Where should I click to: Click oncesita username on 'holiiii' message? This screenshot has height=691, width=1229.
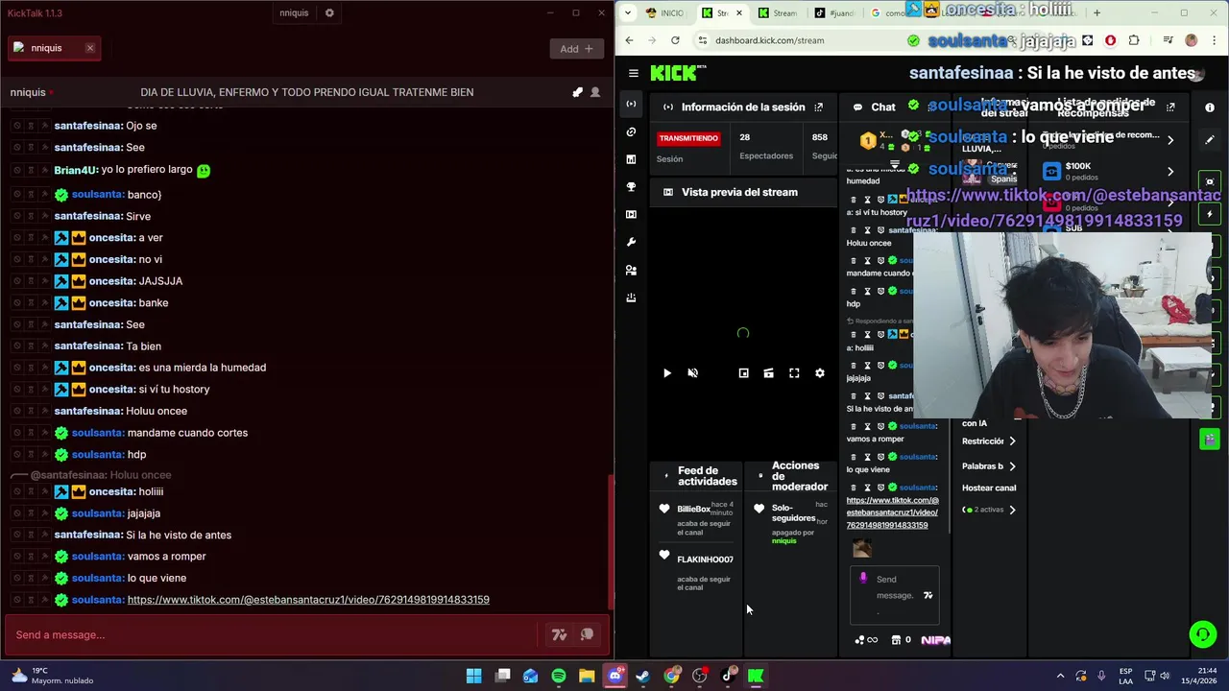coord(111,491)
